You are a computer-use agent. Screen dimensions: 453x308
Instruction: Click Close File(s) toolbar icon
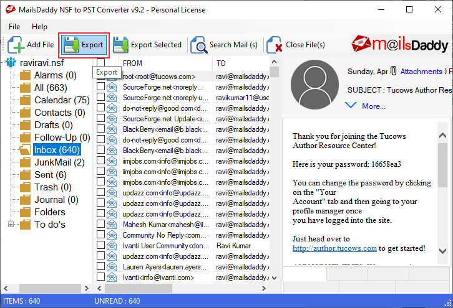click(274, 45)
